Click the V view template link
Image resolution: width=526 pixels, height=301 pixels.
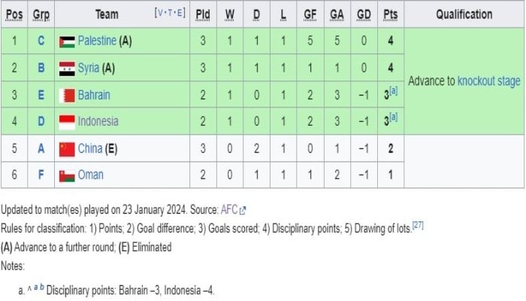point(160,13)
